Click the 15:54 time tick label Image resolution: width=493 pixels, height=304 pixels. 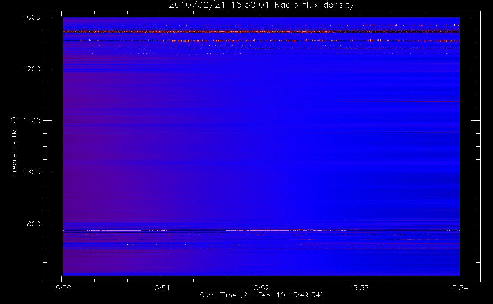[x=458, y=288]
